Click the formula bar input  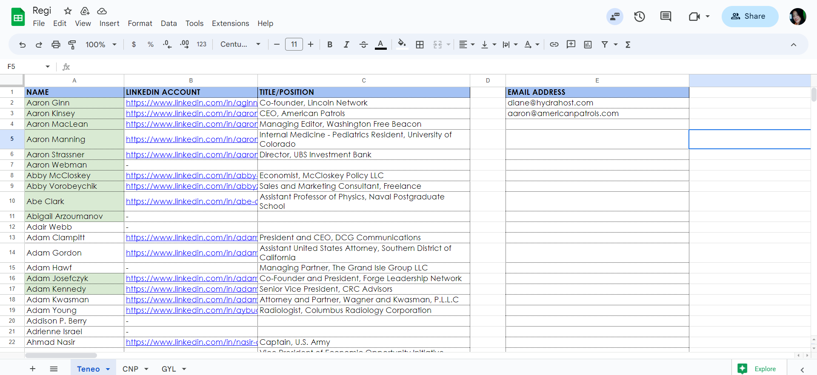(x=443, y=66)
